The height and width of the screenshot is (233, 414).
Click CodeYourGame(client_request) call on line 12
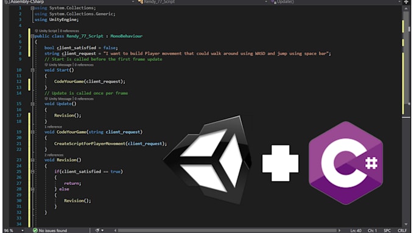[89, 82]
